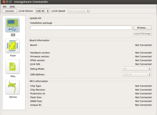Open the Demos gecko icon
This screenshot has height=115, width=157.
click(12, 87)
